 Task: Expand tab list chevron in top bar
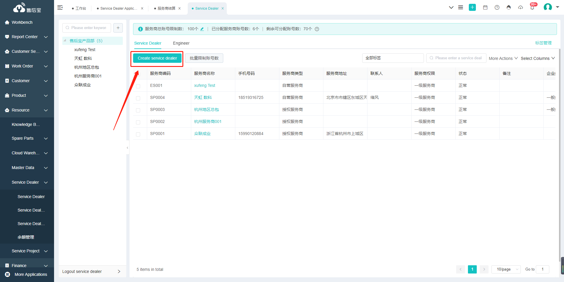coord(451,7)
